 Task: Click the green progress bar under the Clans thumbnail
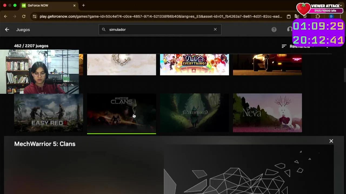point(121,133)
